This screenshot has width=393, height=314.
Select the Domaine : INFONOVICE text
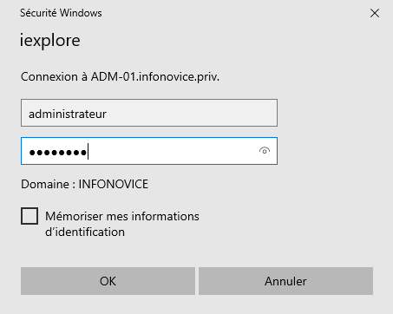84,184
